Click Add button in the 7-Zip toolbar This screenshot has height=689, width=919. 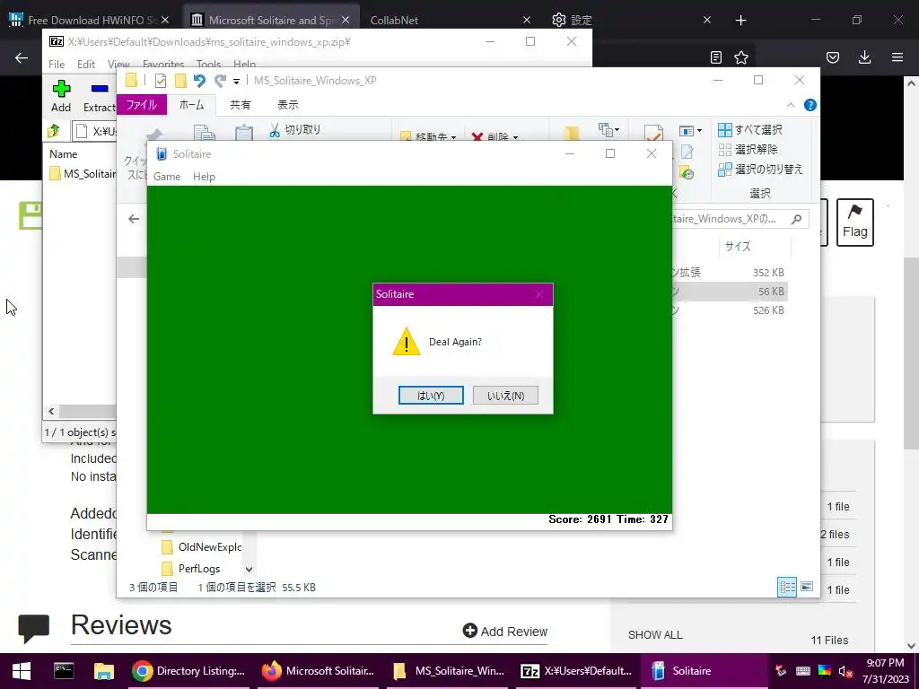pyautogui.click(x=61, y=97)
